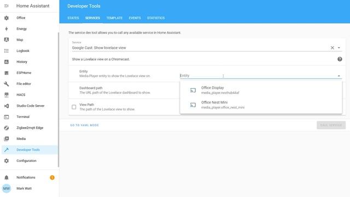Viewport: 350px width, 197px height.
Task: Open the Zigbee2mqtt Edge icon
Action: pos(7,128)
